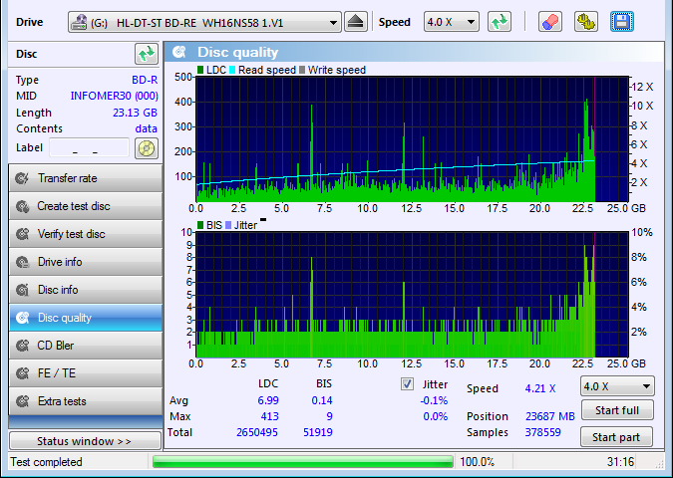Click the cyan Read speed legend swatch

click(x=232, y=70)
